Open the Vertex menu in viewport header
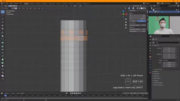The width and height of the screenshot is (180, 101). pyautogui.click(x=35, y=8)
